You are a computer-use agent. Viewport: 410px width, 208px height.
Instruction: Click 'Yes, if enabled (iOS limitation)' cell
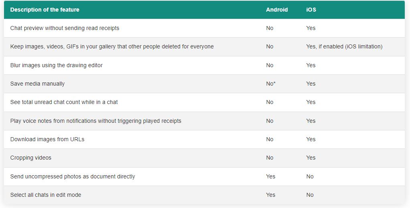coord(344,46)
